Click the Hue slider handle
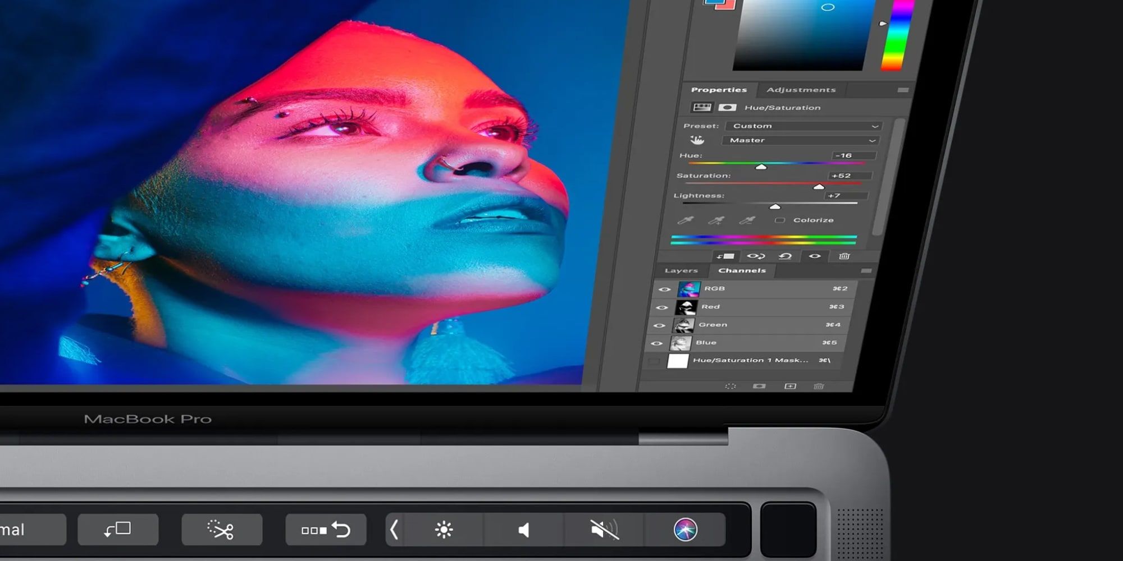The width and height of the screenshot is (1123, 561). pyautogui.click(x=761, y=167)
